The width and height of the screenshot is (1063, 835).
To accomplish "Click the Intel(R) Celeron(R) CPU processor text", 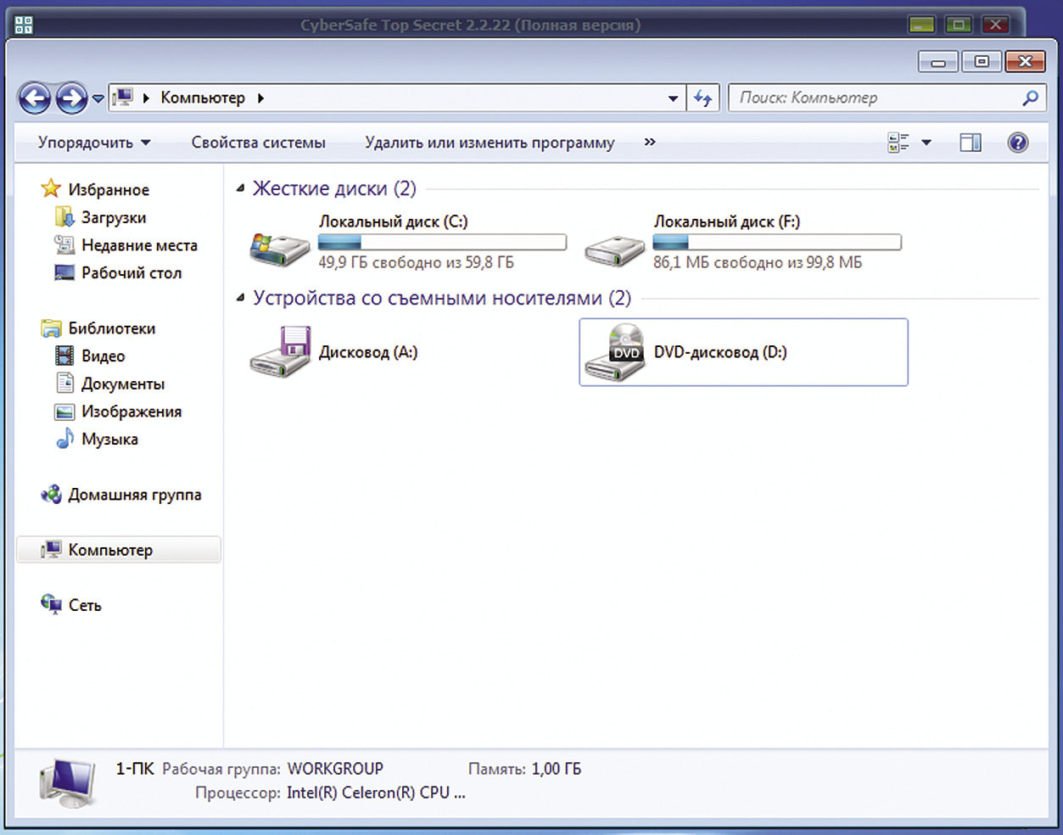I will [376, 793].
